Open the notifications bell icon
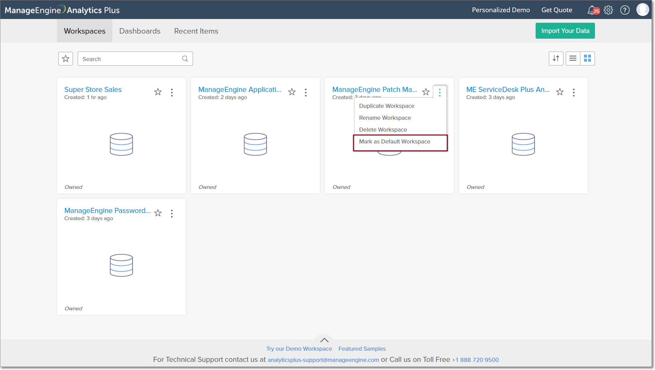This screenshot has height=370, width=655. coord(592,10)
